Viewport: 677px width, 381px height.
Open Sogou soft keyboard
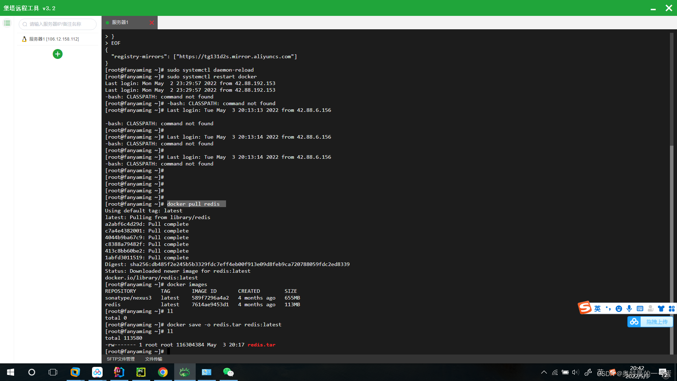pyautogui.click(x=640, y=309)
